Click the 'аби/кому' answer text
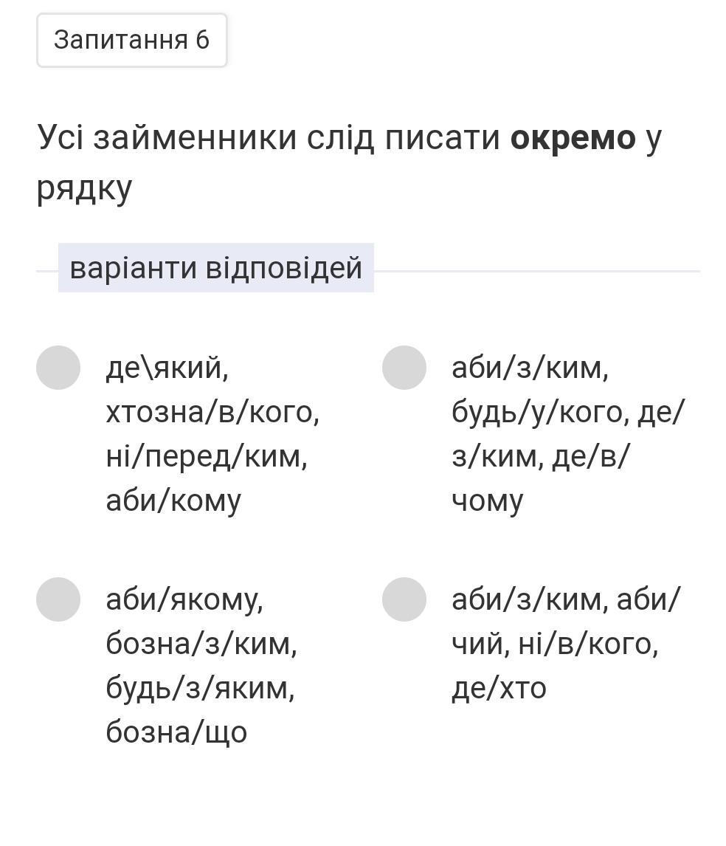Viewport: 726px width, 846px height. [x=173, y=500]
